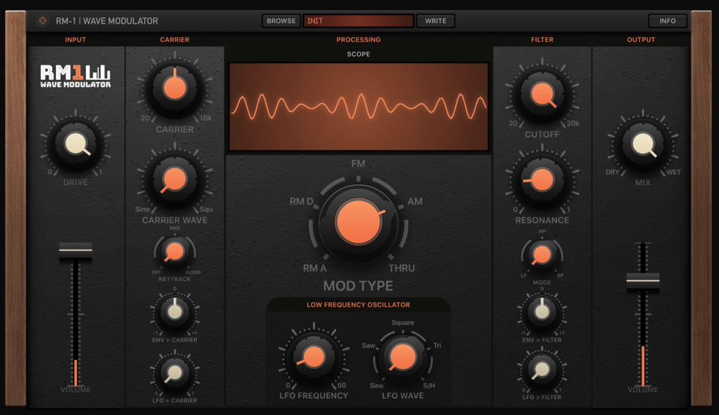Click the "OFF" keytrack label
The height and width of the screenshot is (415, 719).
[156, 272]
